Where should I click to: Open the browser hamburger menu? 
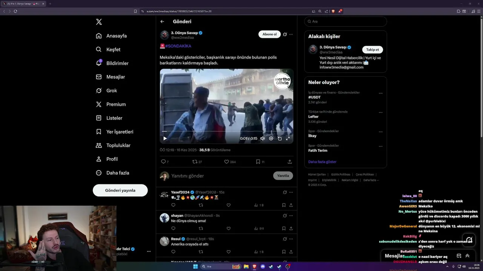point(478,11)
